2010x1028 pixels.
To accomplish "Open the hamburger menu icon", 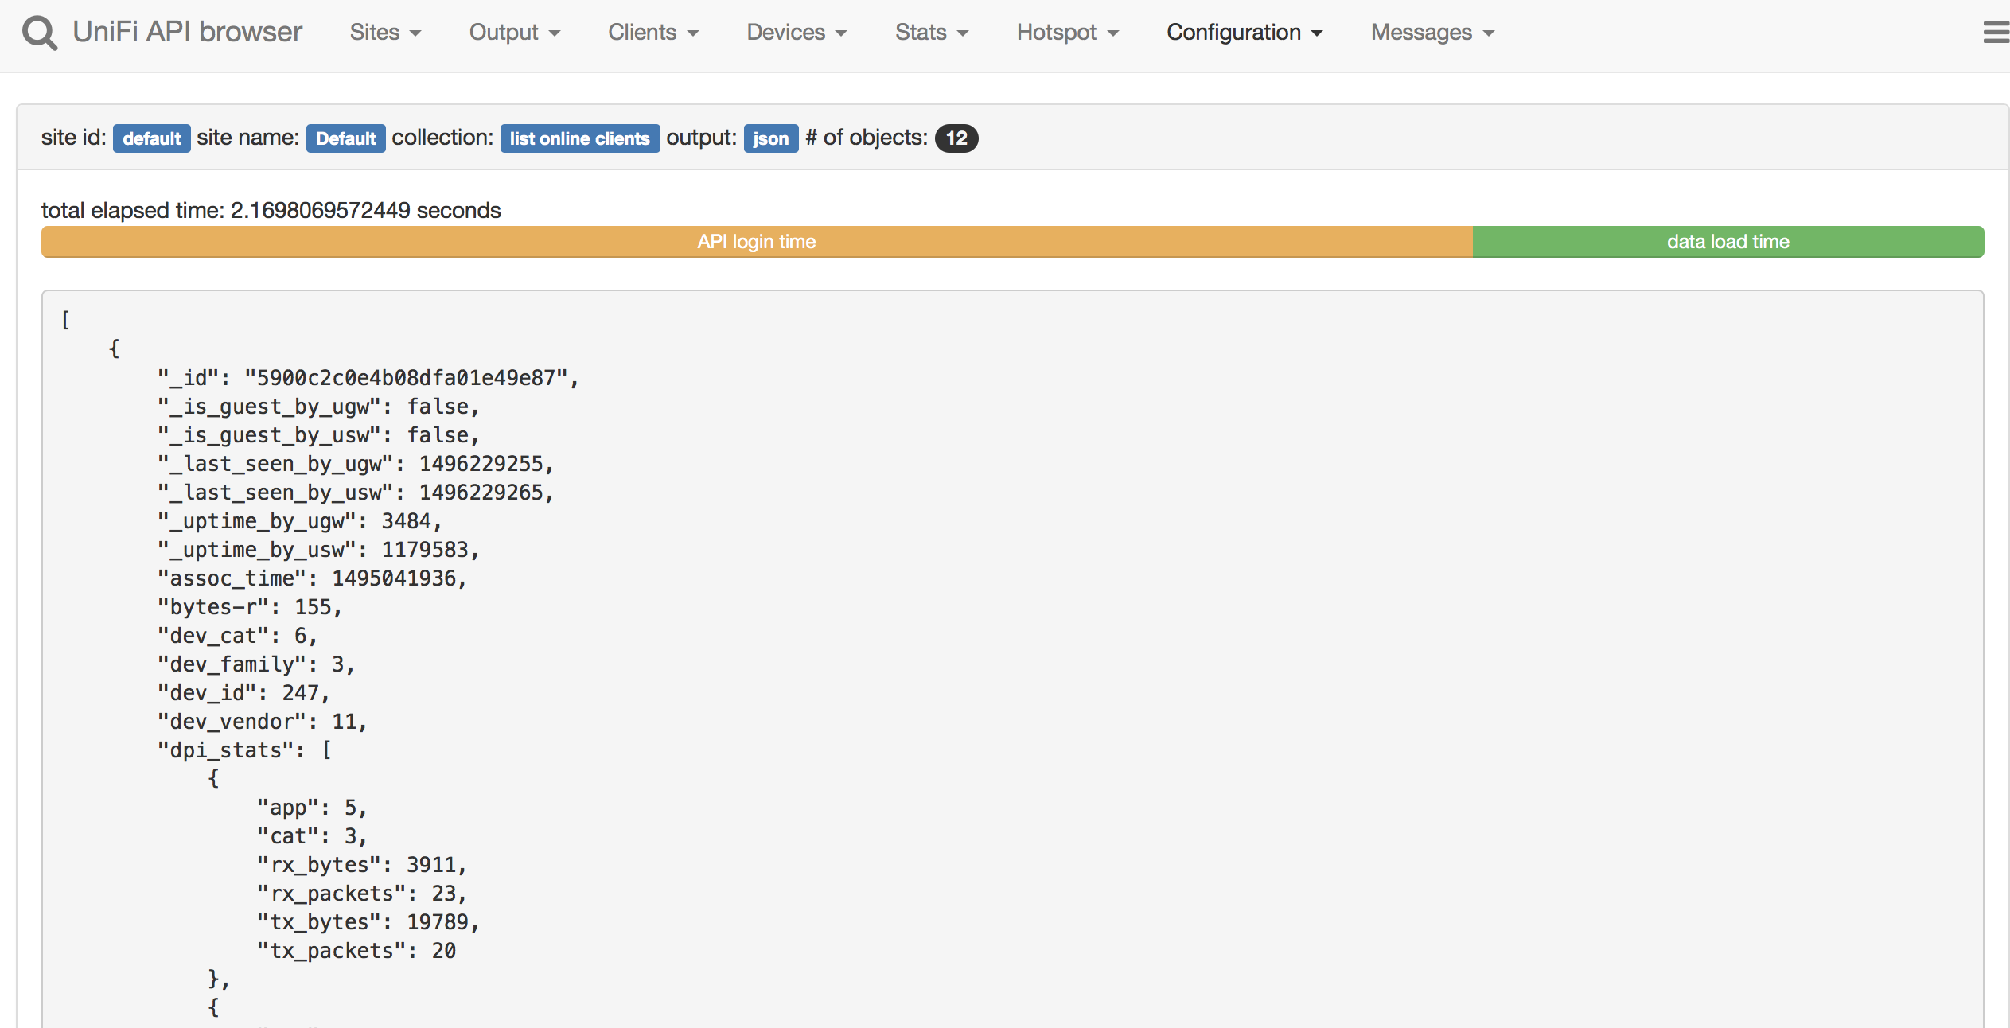I will [1995, 33].
